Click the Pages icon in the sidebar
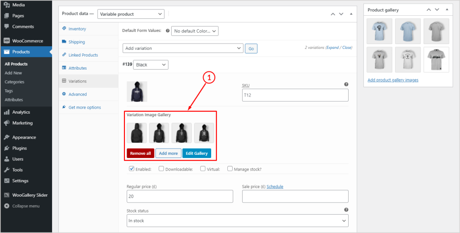Screen dimensions: 460x233 click(x=7, y=16)
